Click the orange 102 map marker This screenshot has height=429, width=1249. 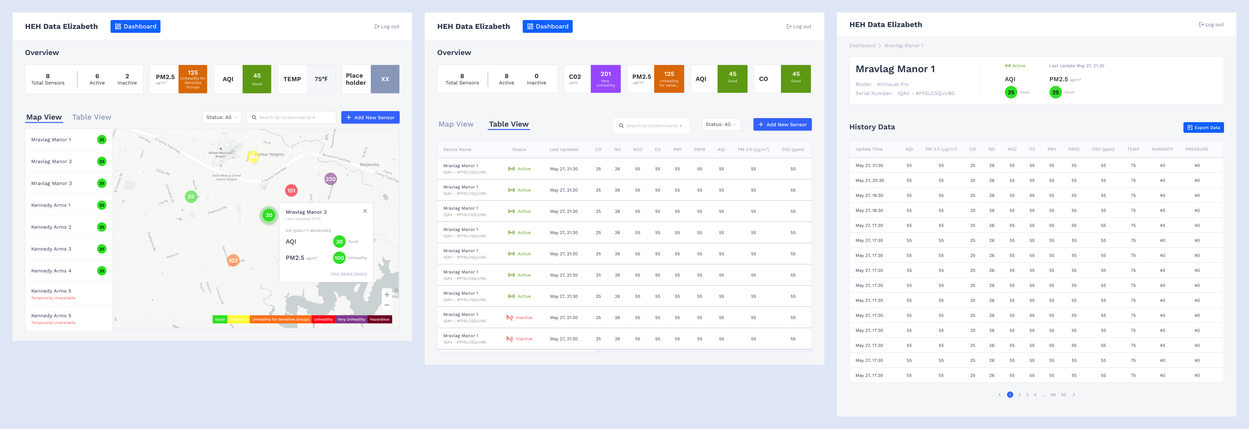(233, 261)
